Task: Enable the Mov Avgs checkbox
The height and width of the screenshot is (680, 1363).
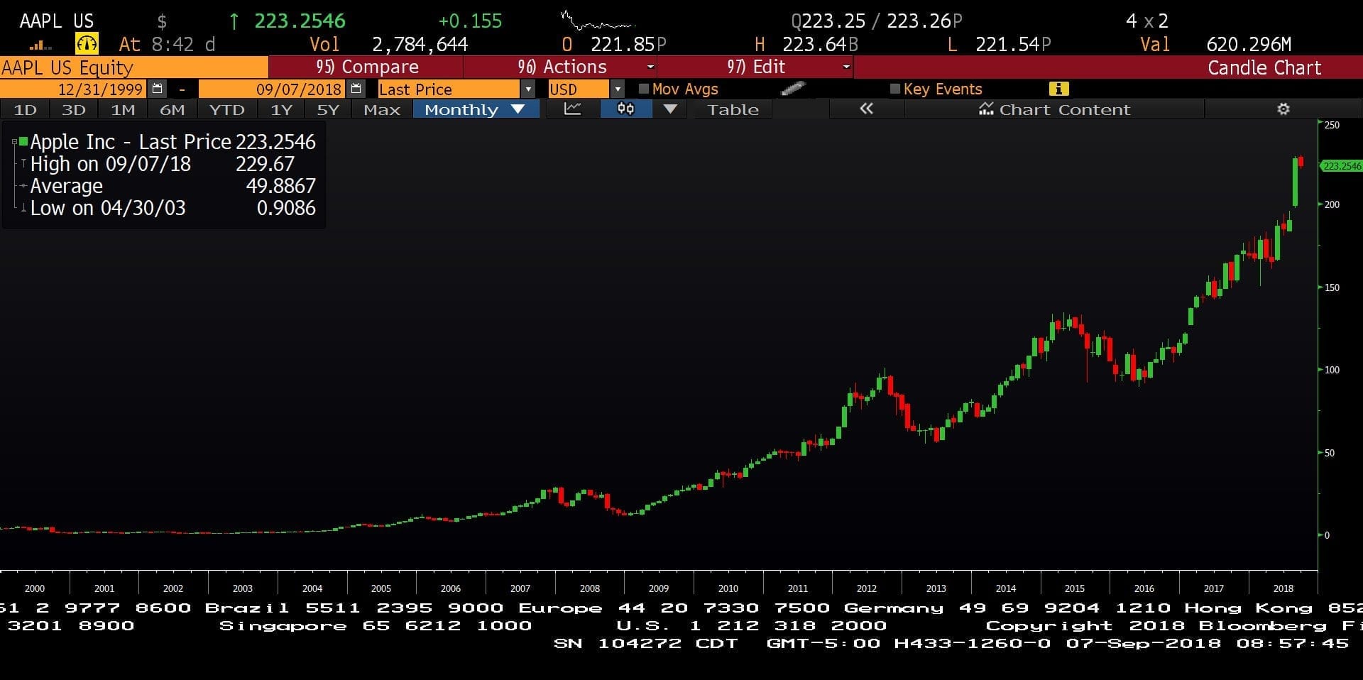Action: pyautogui.click(x=644, y=89)
